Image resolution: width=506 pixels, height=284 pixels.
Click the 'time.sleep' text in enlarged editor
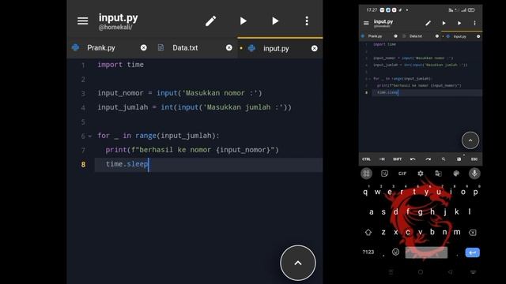tap(126, 164)
